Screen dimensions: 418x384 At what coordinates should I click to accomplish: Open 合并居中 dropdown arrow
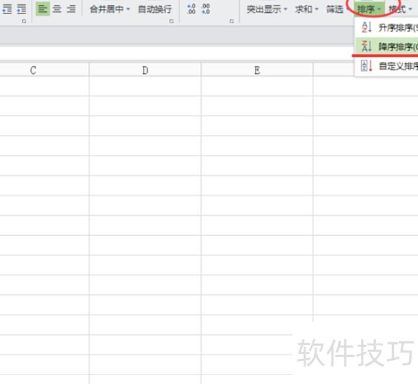point(128,9)
